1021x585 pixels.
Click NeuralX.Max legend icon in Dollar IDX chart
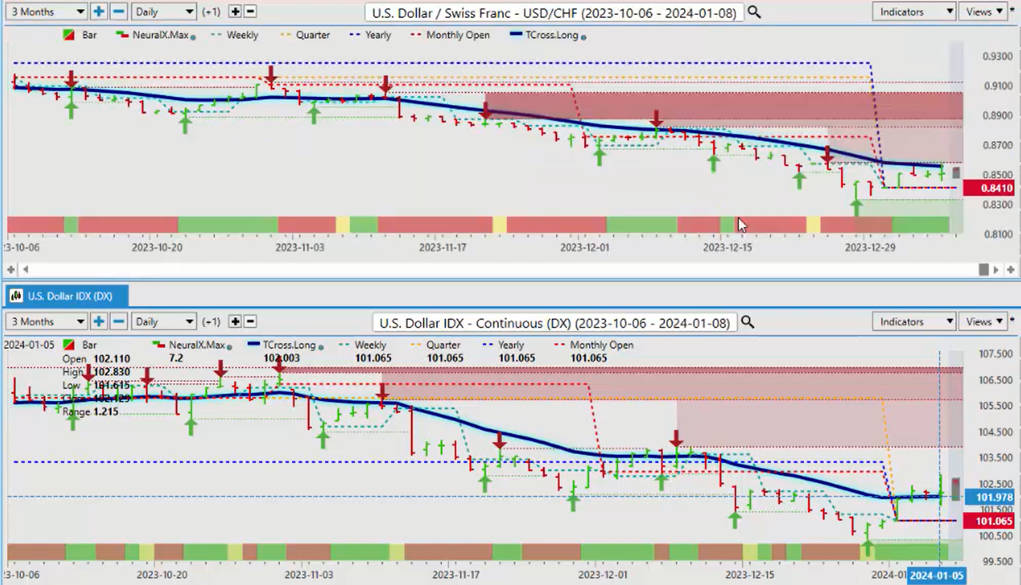(159, 345)
